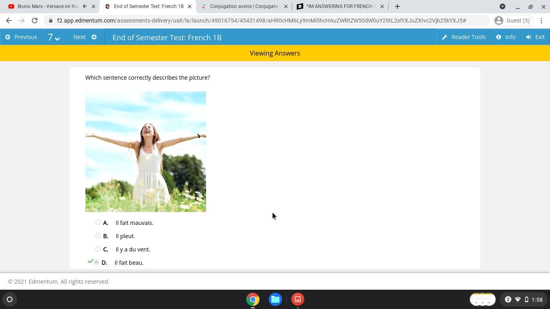Click the Edmentum copyright text

pos(59,282)
